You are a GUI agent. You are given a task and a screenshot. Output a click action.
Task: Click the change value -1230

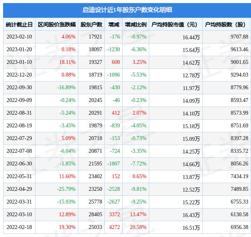coord(113,49)
